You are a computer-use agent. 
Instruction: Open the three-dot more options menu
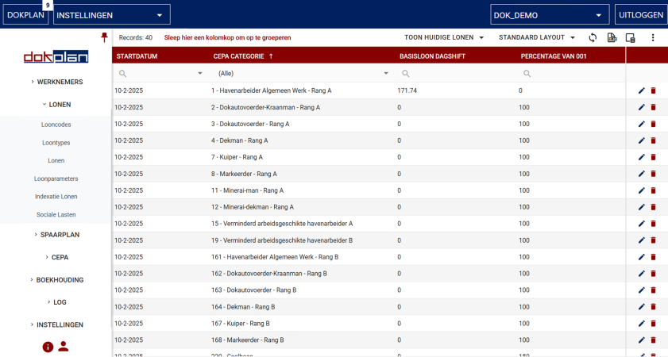[x=653, y=37]
